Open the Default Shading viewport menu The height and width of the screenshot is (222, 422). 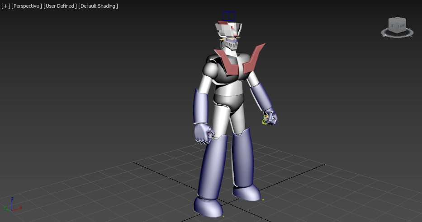(98, 6)
